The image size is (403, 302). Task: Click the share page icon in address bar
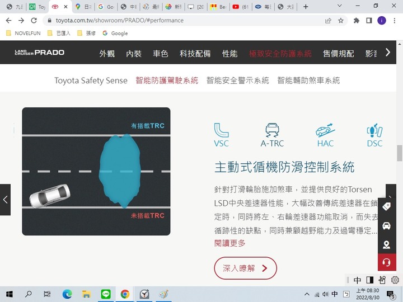pyautogui.click(x=328, y=21)
